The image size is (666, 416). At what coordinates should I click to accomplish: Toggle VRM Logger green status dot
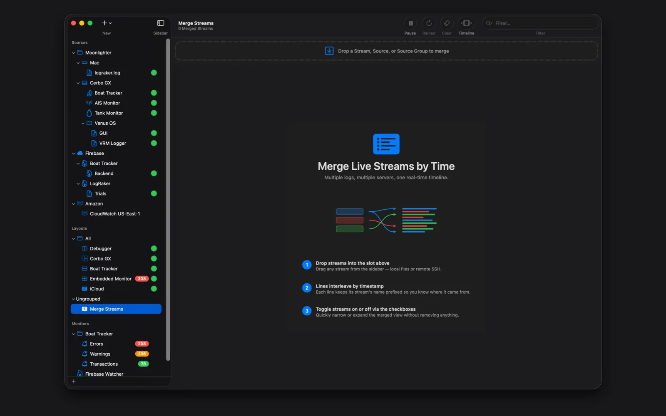coord(154,143)
